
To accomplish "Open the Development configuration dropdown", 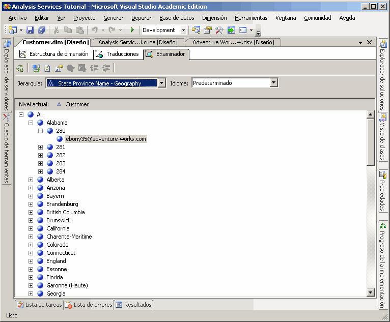I will tap(183, 31).
